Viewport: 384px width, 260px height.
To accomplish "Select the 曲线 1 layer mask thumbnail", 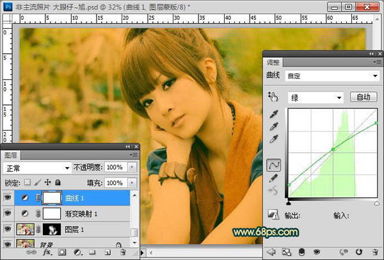I will (x=52, y=198).
